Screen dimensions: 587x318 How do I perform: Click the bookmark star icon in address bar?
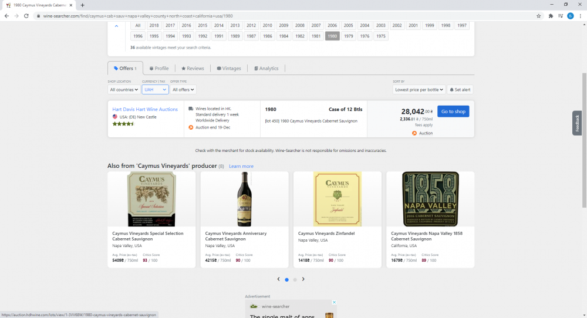(x=538, y=16)
